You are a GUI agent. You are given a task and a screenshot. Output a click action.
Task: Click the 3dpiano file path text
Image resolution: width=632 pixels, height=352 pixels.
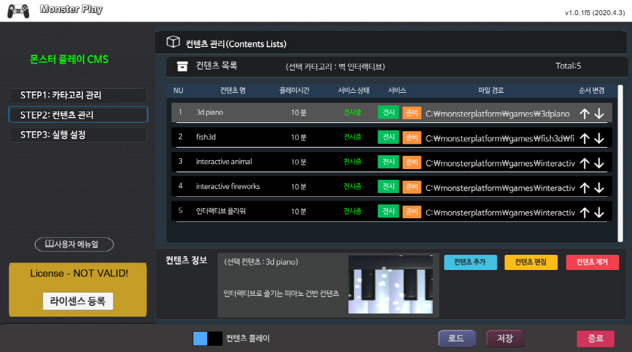point(497,114)
